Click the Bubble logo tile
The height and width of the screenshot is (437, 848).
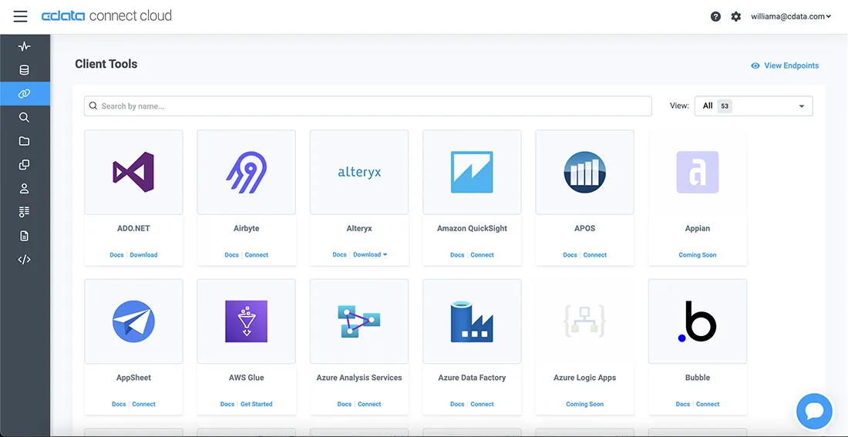pyautogui.click(x=698, y=321)
